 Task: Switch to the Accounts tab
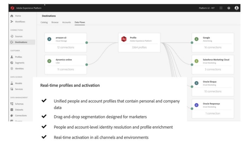66,22
